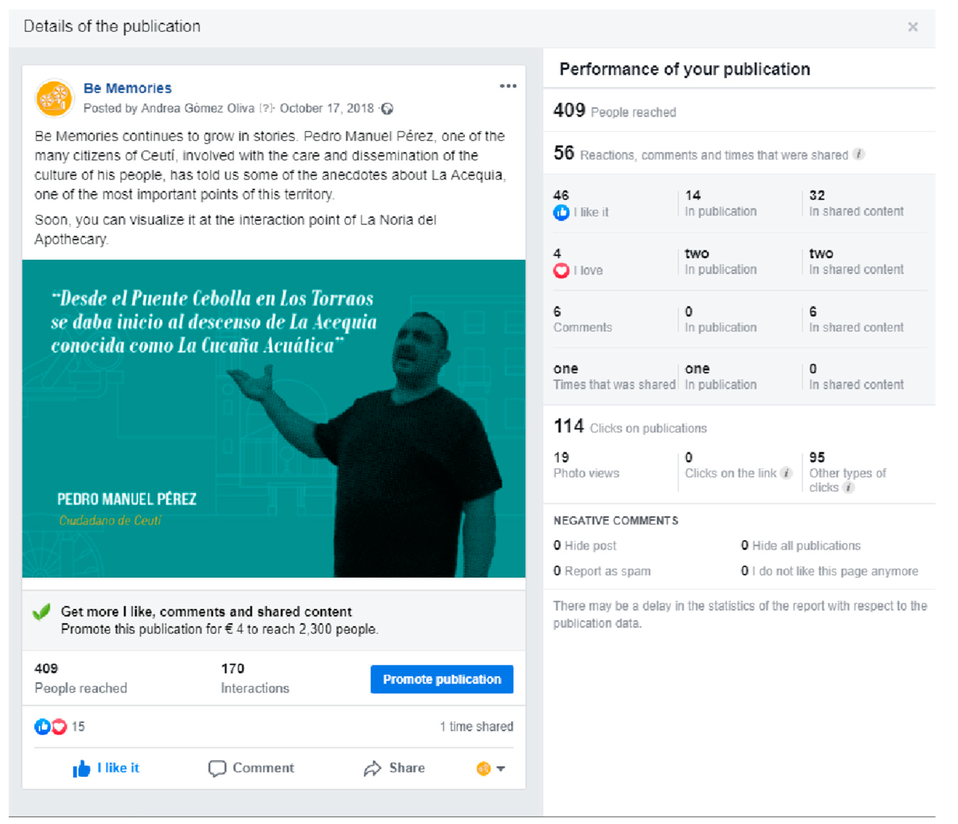The height and width of the screenshot is (824, 958).
Task: Open the post options three-dots menu
Action: point(508,86)
